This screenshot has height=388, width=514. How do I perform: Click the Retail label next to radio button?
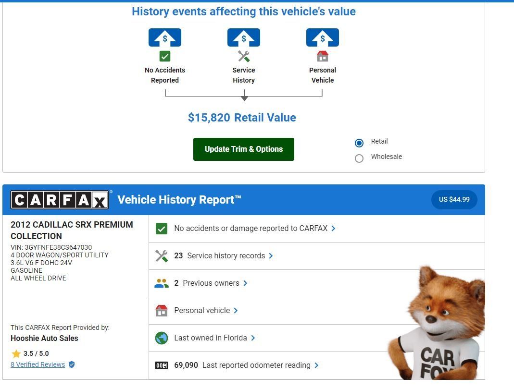pyautogui.click(x=379, y=142)
